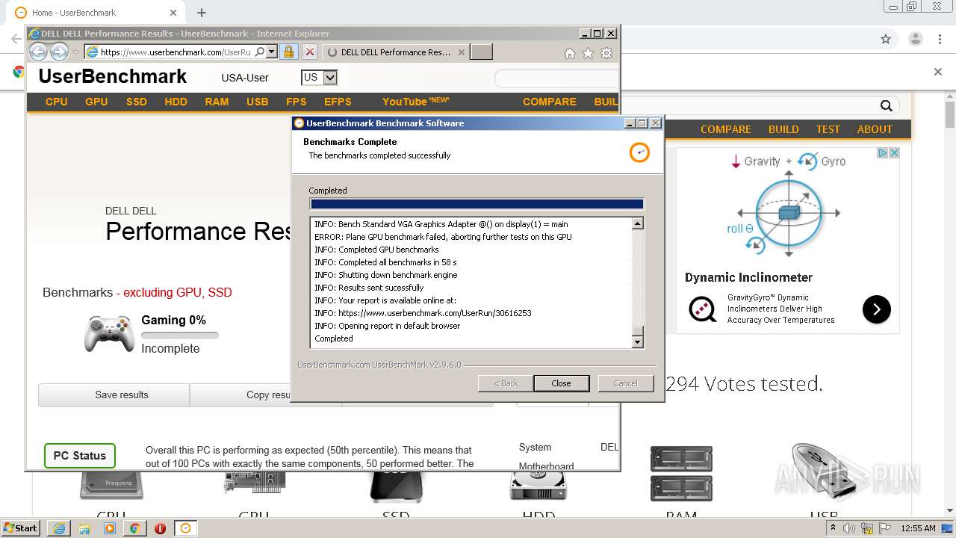The width and height of the screenshot is (956, 538).
Task: Click the Close button in the benchmark dialog
Action: (x=561, y=383)
